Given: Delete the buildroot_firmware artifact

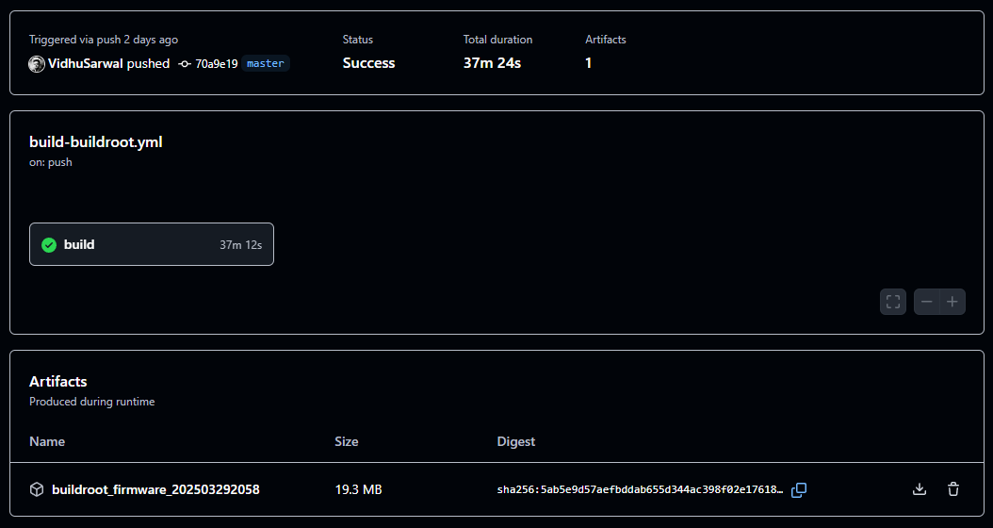Looking at the screenshot, I should 953,489.
